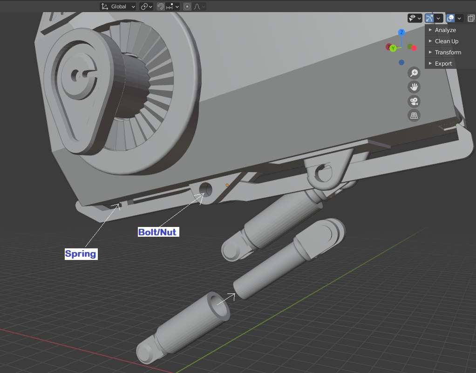Viewport: 476px width, 373px height.
Task: Click the camera view icon in the sidebar
Action: click(x=414, y=101)
